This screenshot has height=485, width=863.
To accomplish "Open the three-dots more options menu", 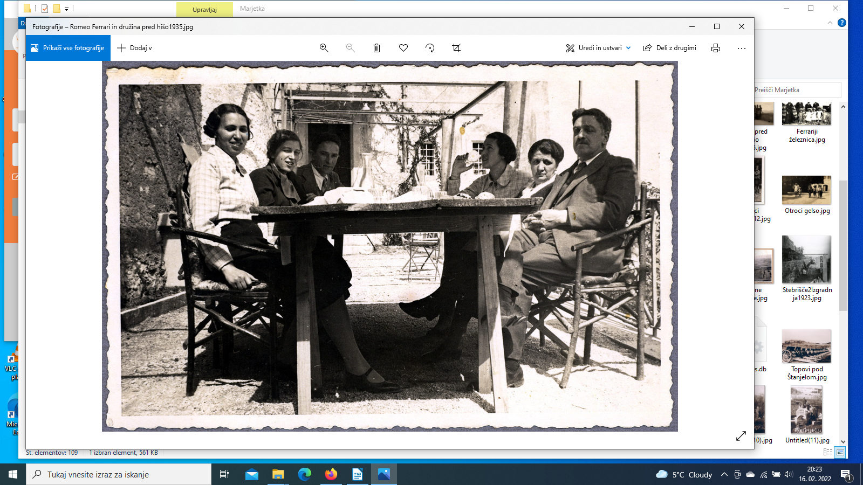I will [742, 48].
